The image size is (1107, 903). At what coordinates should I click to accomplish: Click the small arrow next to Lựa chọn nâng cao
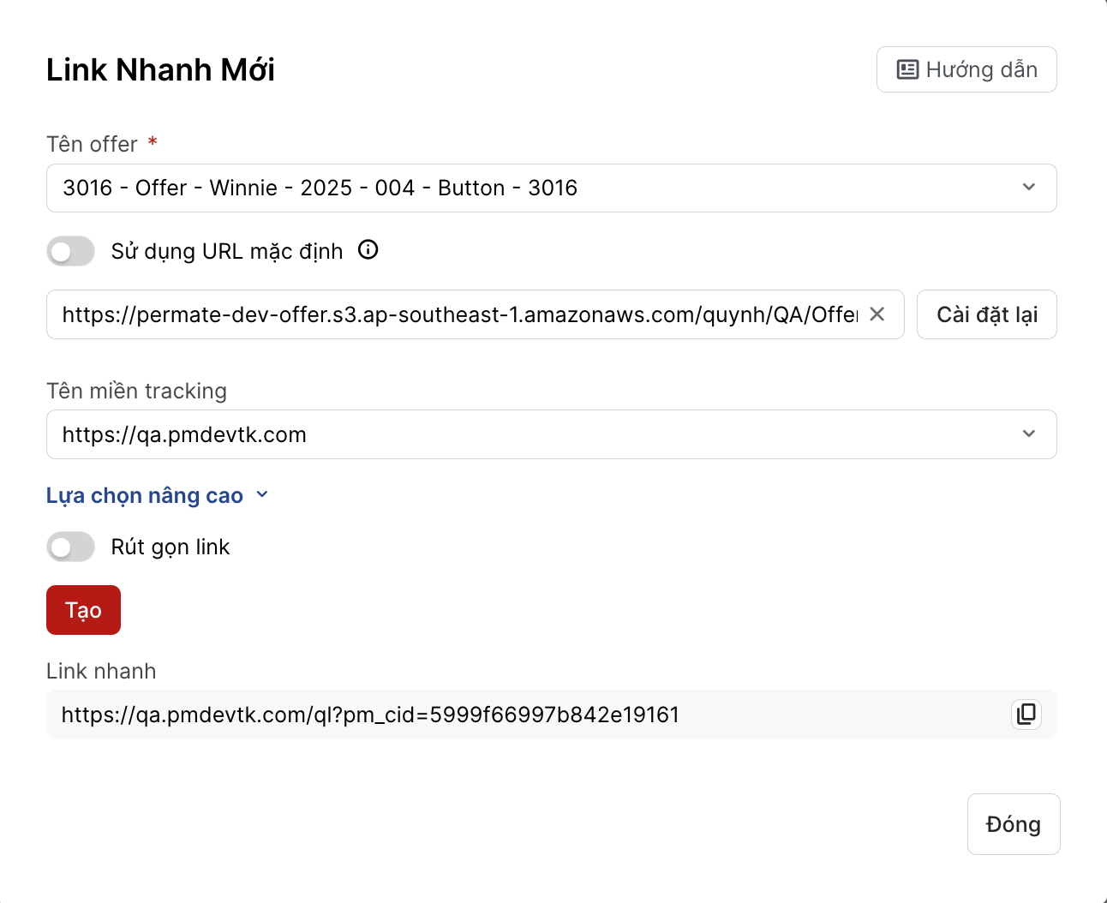coord(262,494)
